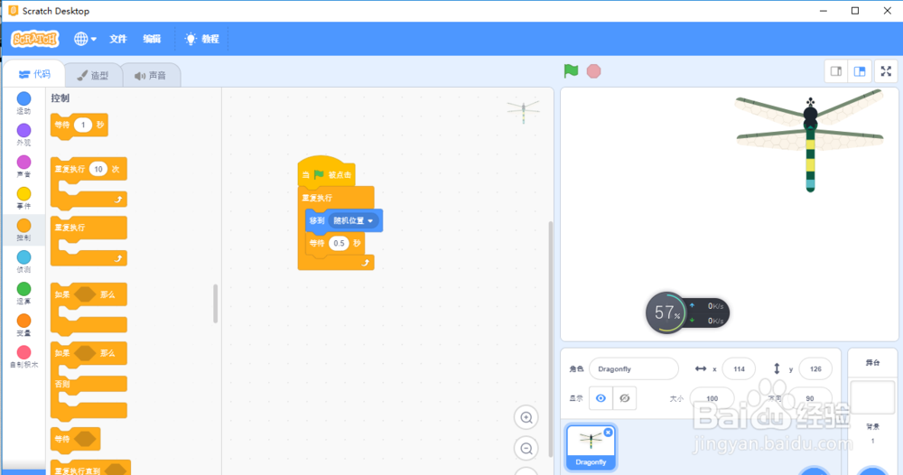This screenshot has height=475, width=903.
Task: Switch to the 声音 sounds tab
Action: (x=151, y=76)
